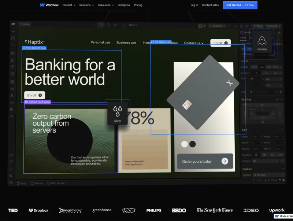Select the tablet breakpoint icon

[108, 25]
